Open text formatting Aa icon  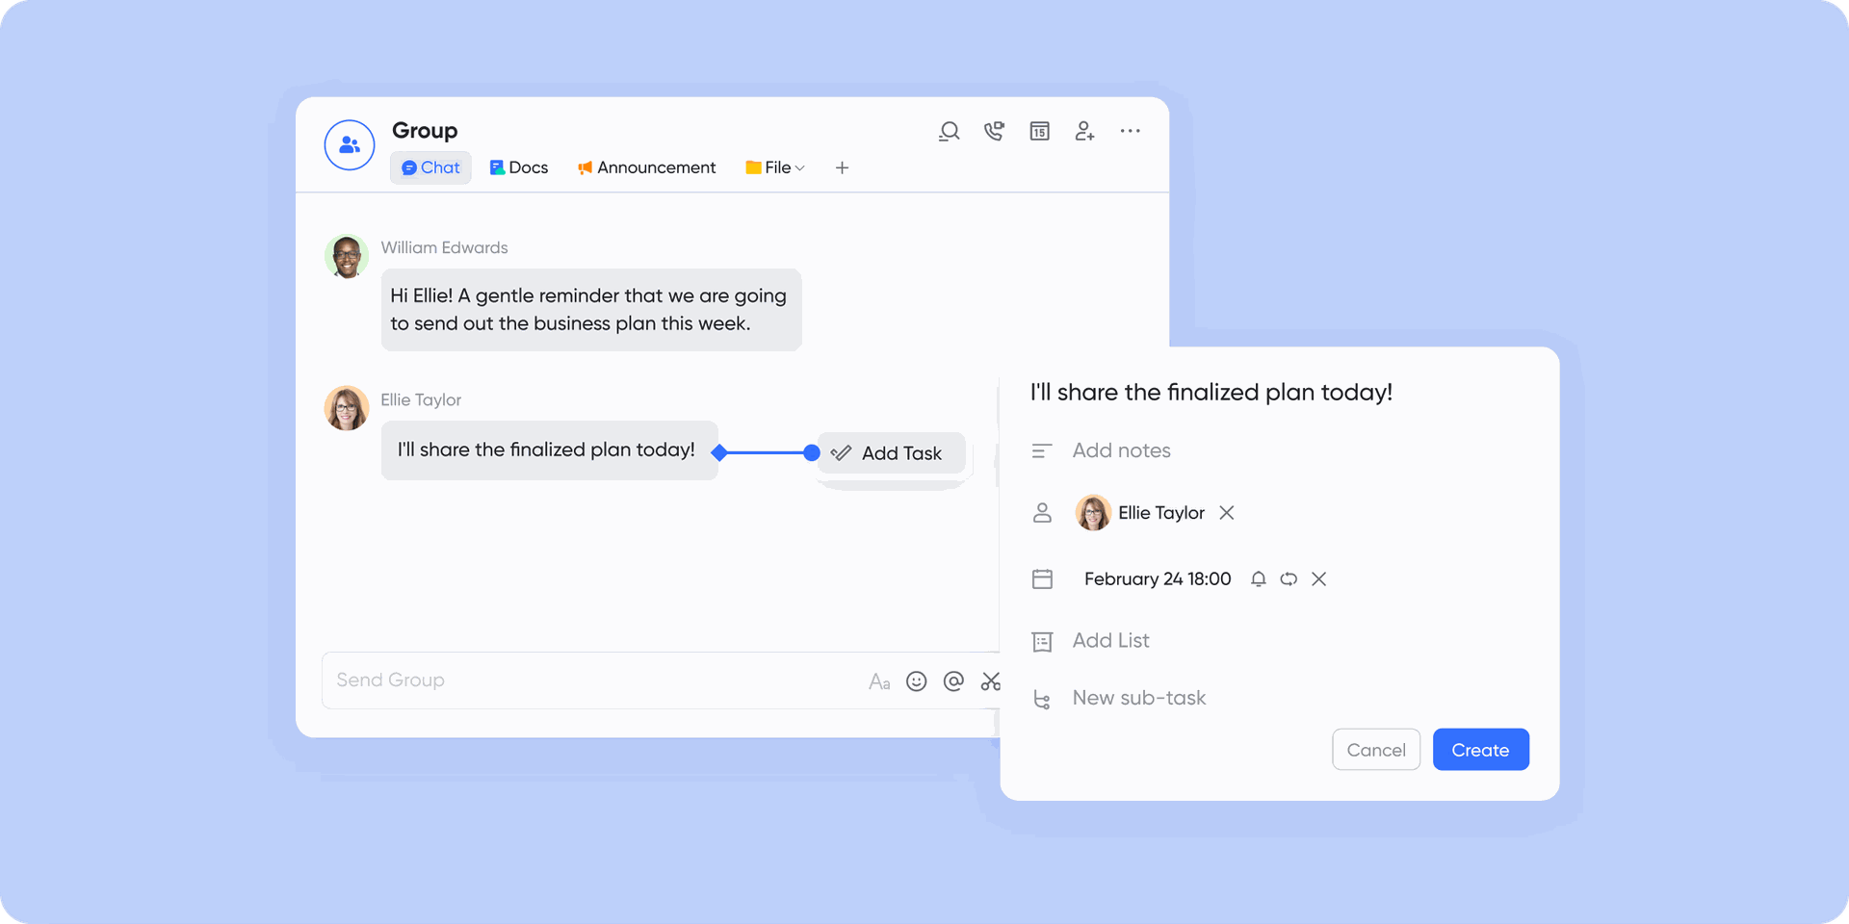coord(879,681)
